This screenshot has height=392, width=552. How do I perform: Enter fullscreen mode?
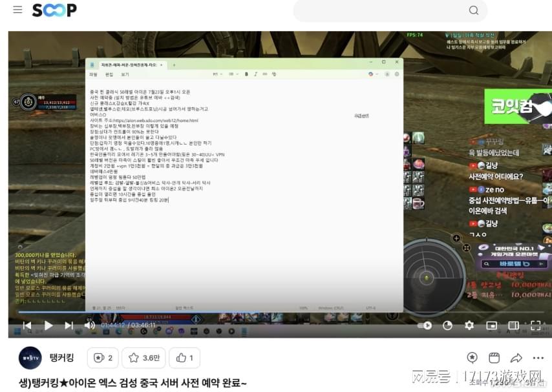pyautogui.click(x=535, y=325)
